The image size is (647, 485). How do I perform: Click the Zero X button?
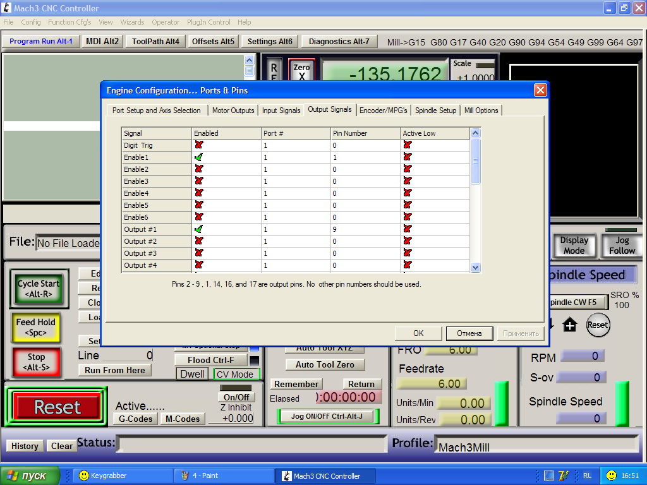pos(301,71)
